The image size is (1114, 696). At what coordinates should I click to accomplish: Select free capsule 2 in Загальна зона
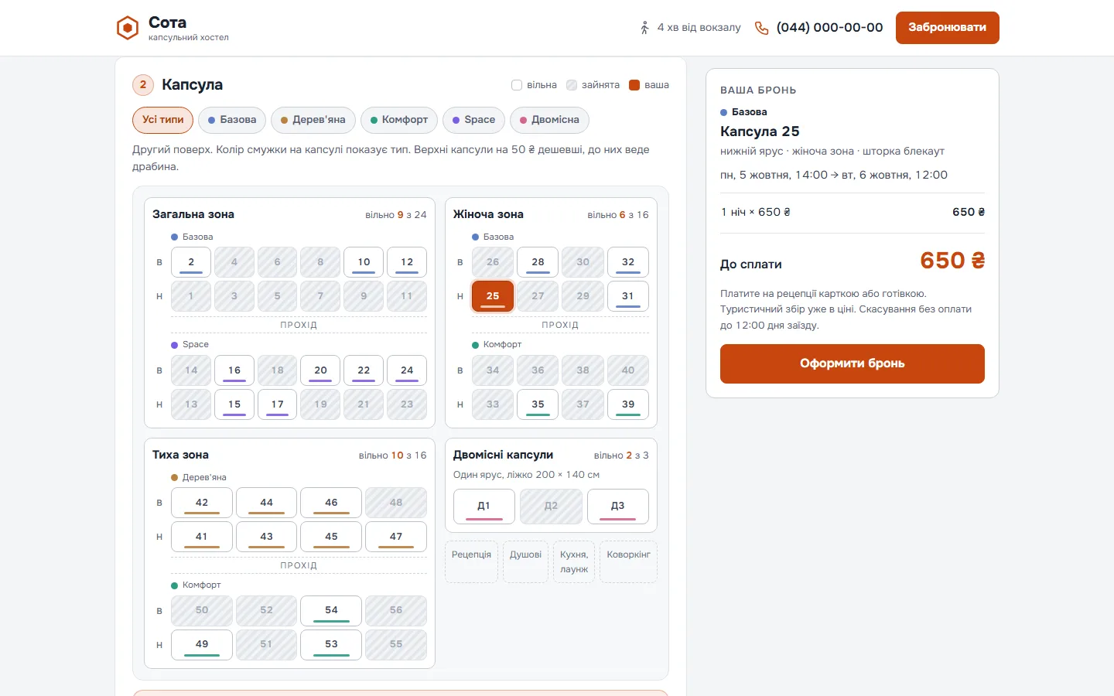click(x=191, y=262)
